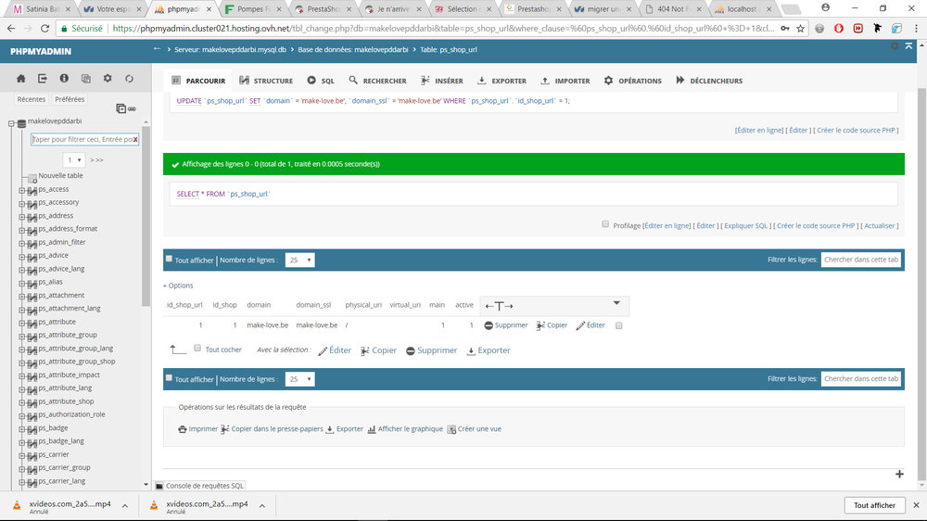This screenshot has width=927, height=521.
Task: Expand the + Options section
Action: (178, 286)
